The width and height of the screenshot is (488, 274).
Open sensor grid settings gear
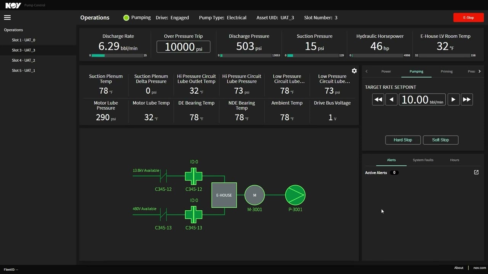point(354,71)
